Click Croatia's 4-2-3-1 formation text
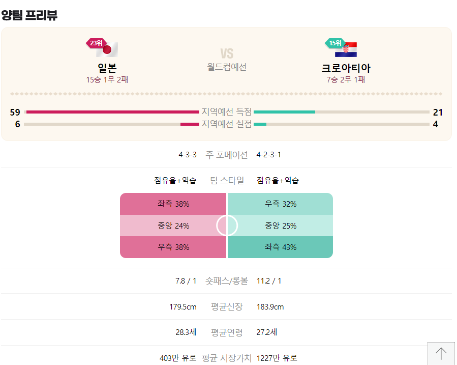457x365 pixels. (268, 155)
